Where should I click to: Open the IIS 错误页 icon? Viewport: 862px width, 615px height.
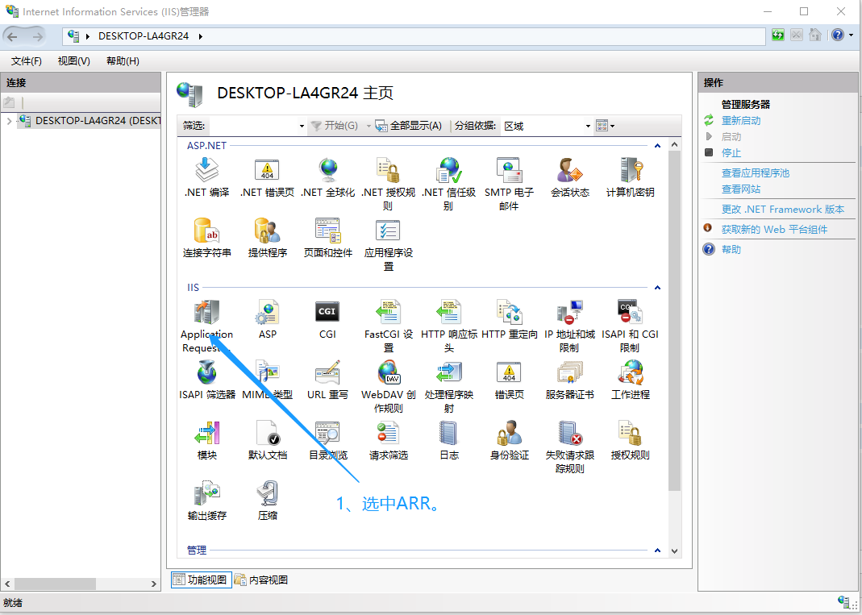click(509, 380)
